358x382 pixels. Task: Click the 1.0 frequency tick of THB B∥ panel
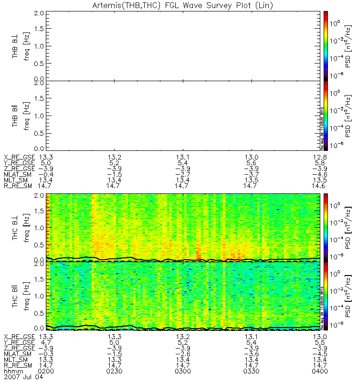click(x=40, y=116)
